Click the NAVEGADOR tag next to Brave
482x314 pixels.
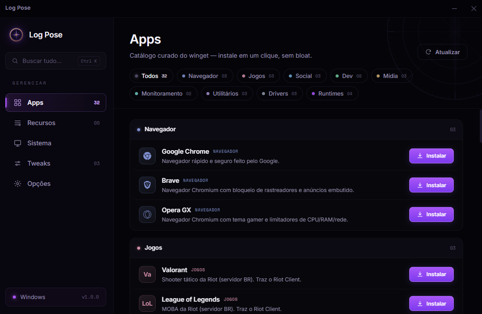point(195,181)
